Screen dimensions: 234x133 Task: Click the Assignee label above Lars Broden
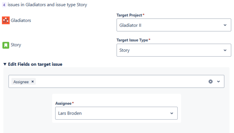[63, 103]
